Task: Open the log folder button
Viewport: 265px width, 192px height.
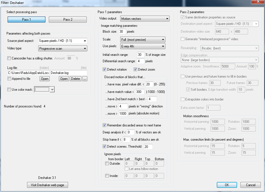Action: coord(45,79)
